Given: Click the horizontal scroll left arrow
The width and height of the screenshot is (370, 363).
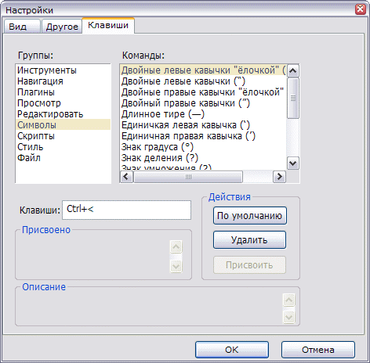Looking at the screenshot, I should tap(126, 177).
